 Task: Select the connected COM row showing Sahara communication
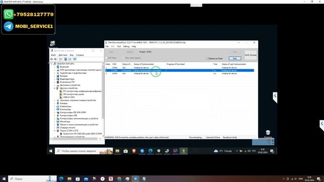coord(180,71)
